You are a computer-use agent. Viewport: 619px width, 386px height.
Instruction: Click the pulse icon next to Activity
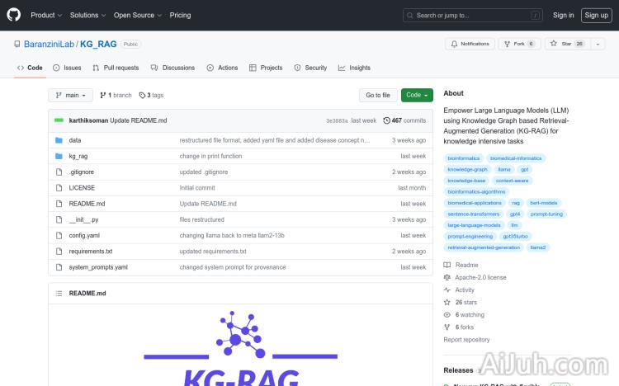447,289
